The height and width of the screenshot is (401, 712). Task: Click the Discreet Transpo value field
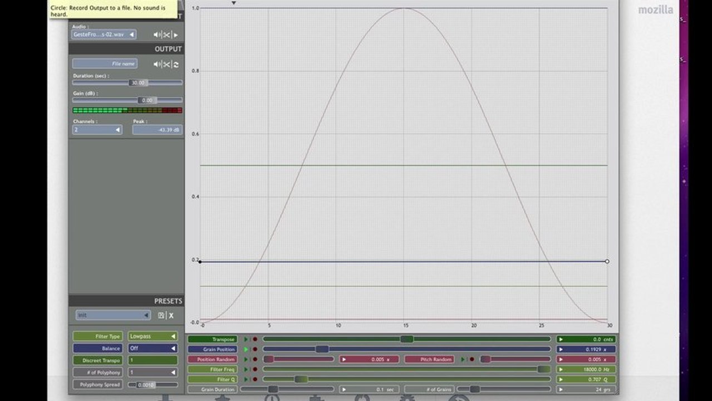point(153,360)
